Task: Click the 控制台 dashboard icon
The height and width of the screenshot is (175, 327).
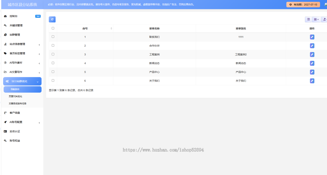Action: tap(5, 16)
